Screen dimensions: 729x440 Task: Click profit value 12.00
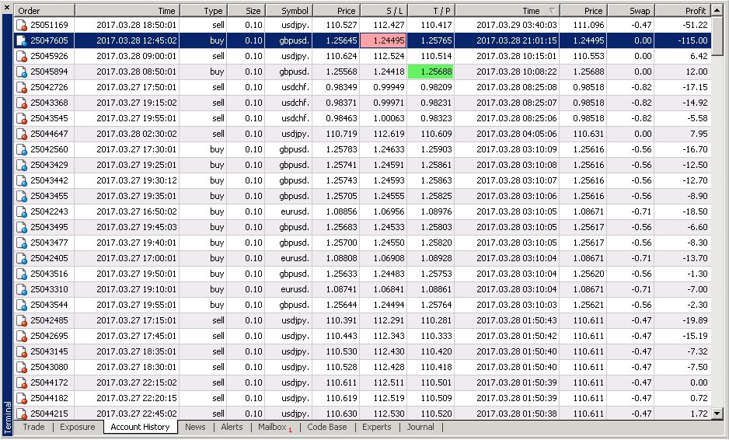click(696, 72)
